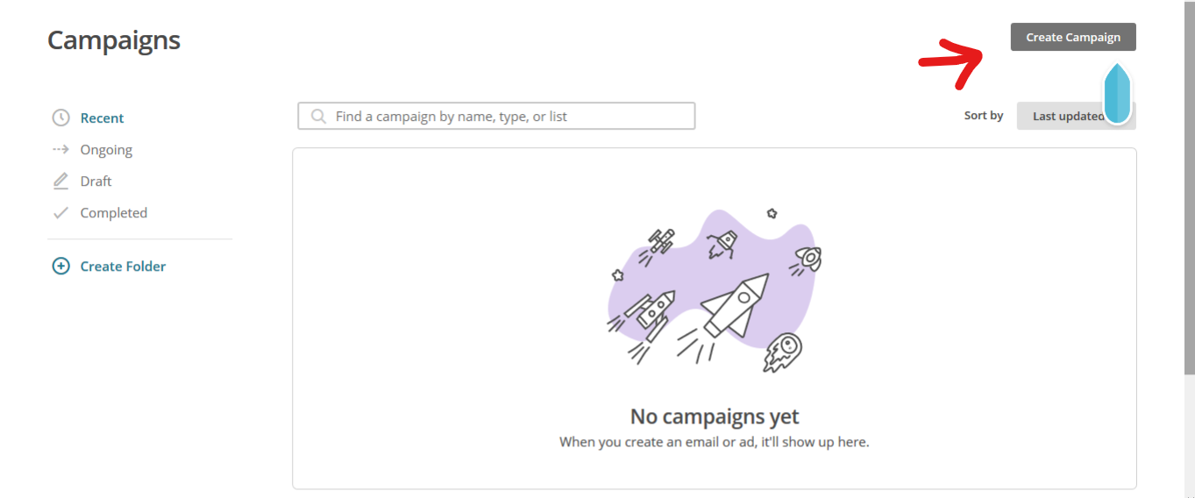Click the pencil icon beside Draft
Image resolution: width=1195 pixels, height=498 pixels.
click(x=60, y=181)
